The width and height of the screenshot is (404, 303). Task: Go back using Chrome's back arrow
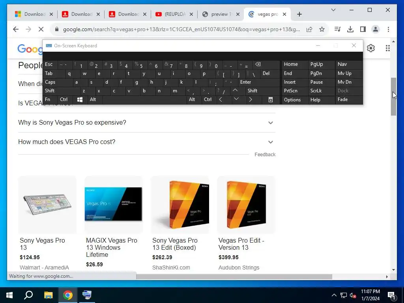pyautogui.click(x=16, y=29)
